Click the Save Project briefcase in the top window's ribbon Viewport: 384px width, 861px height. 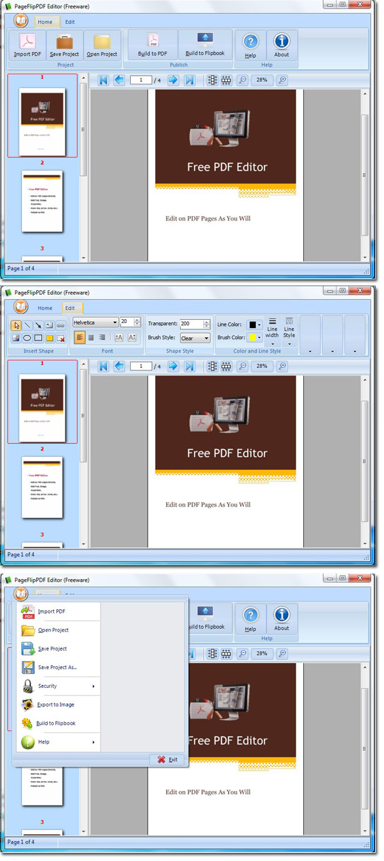click(64, 45)
